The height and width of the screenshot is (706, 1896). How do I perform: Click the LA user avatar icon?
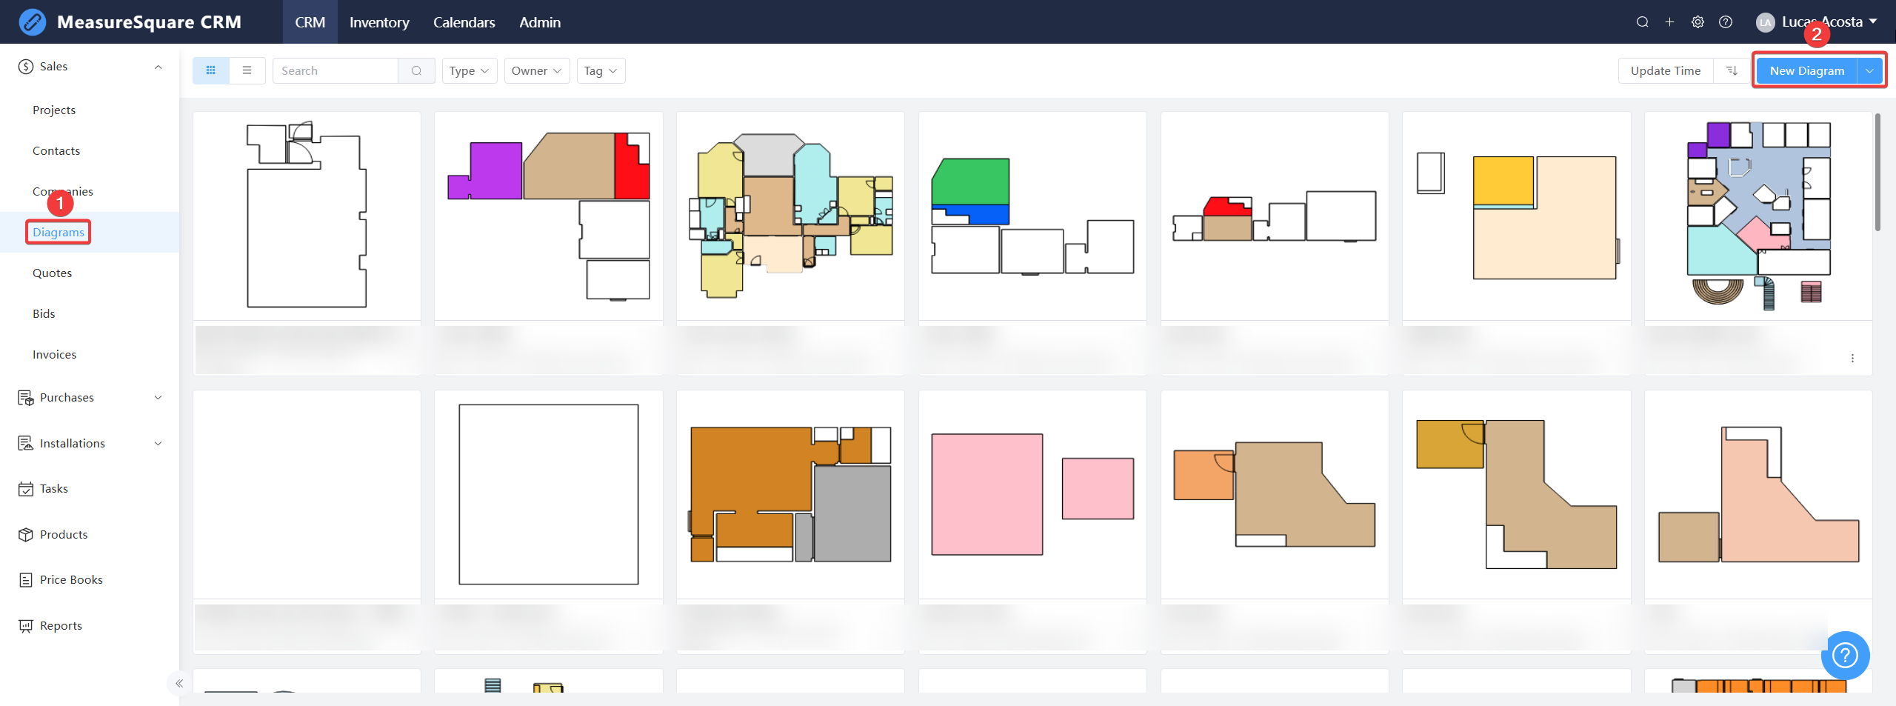(1765, 22)
